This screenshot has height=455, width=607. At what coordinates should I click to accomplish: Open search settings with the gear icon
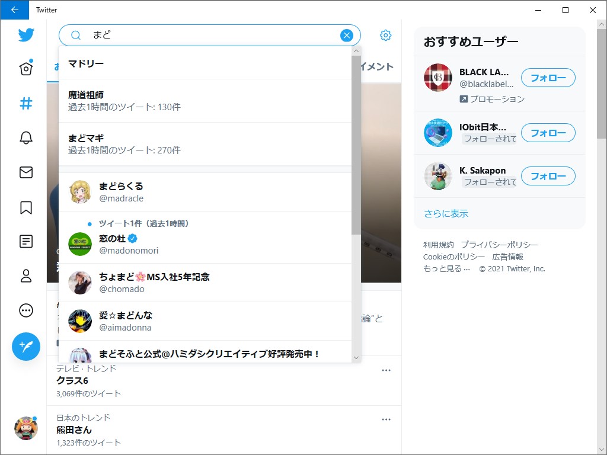coord(386,35)
